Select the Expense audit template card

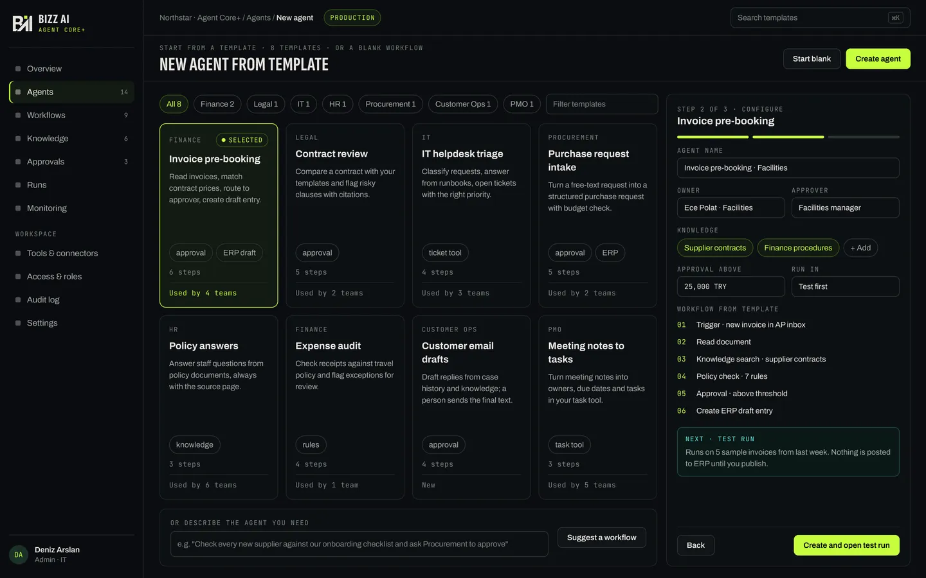click(345, 408)
